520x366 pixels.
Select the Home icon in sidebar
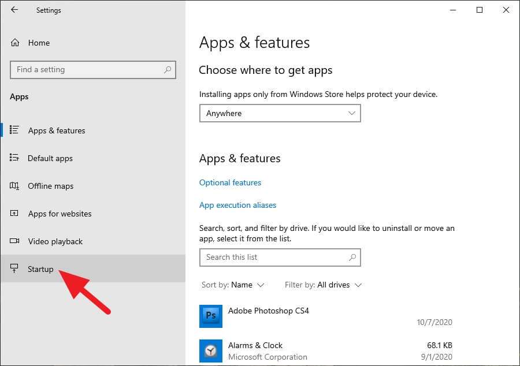14,43
